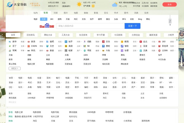Click the 酷我 music icon
This screenshot has height=123, width=184.
[x=122, y=42]
